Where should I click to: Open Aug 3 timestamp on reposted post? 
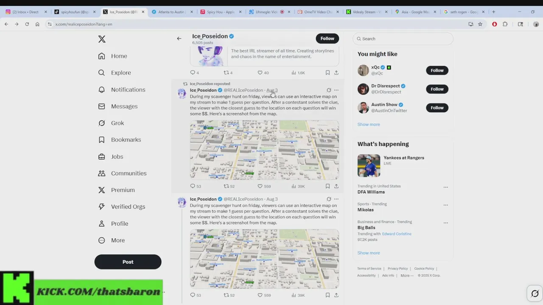click(272, 90)
